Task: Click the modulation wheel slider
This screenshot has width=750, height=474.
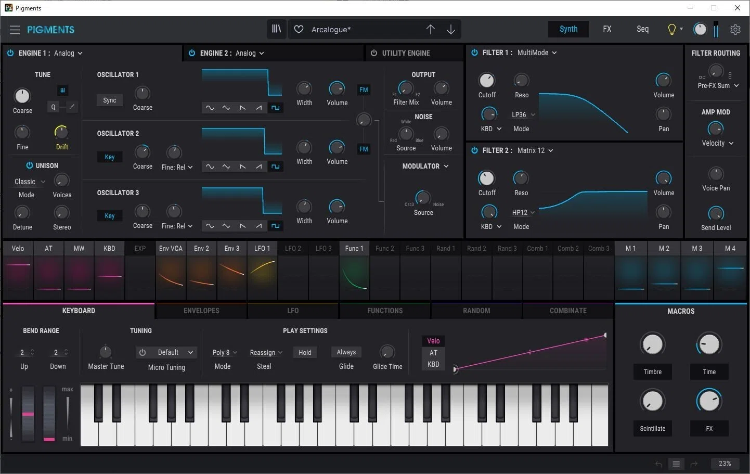Action: 49,414
